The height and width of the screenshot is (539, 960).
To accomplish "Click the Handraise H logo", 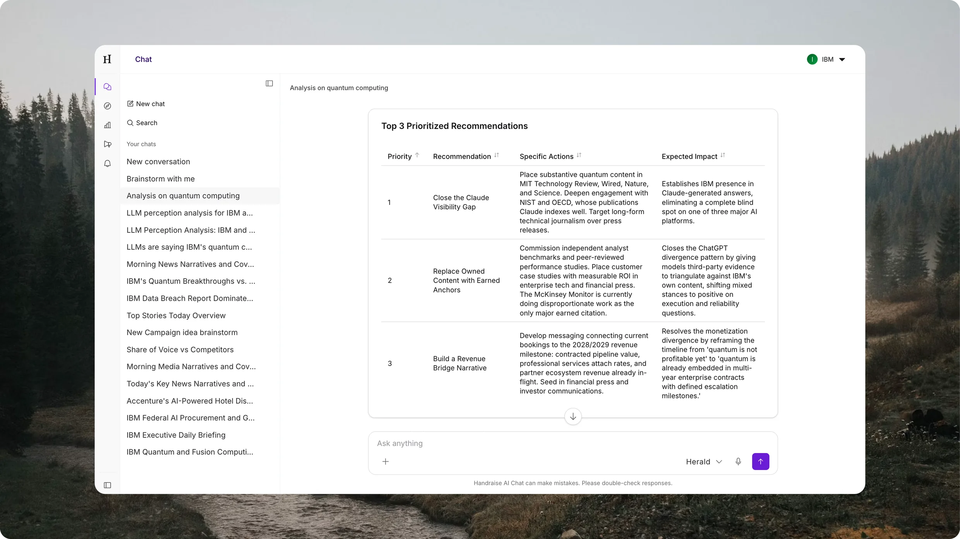I will (x=107, y=59).
